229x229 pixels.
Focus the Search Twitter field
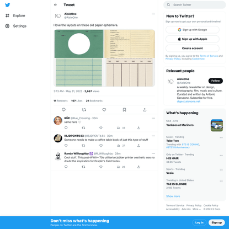pyautogui.click(x=195, y=5)
